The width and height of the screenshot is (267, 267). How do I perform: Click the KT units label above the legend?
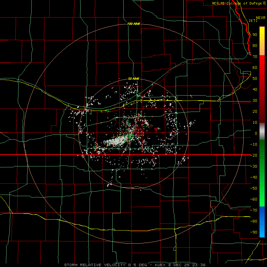point(253,20)
